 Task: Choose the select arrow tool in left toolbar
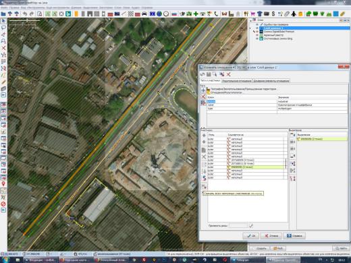3,21
